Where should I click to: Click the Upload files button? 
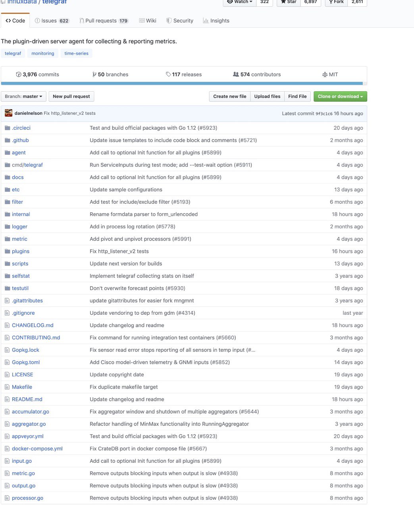(x=267, y=96)
